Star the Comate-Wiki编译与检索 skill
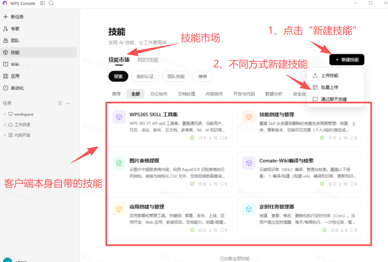The height and width of the screenshot is (262, 388). tap(331, 184)
